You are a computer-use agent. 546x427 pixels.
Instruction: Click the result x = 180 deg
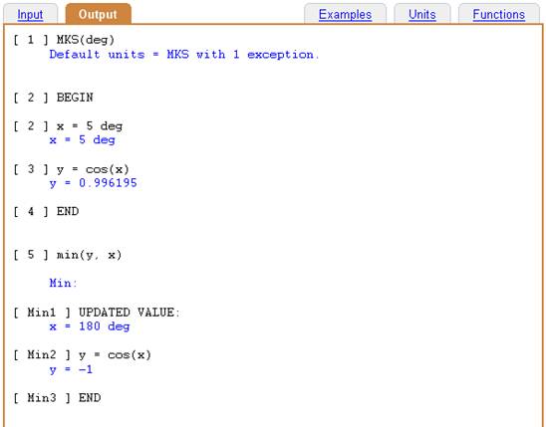90,326
